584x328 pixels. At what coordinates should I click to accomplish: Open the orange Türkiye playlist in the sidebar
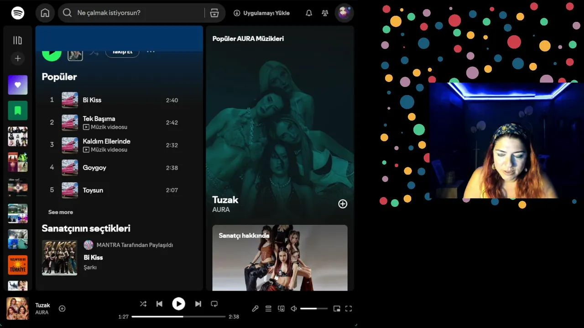[x=18, y=265]
